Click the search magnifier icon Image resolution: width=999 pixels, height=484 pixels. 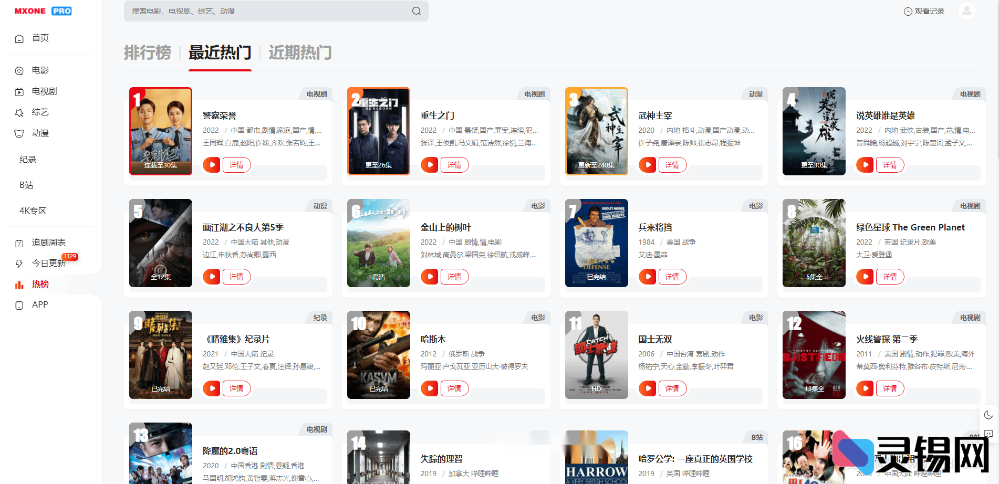coord(416,10)
